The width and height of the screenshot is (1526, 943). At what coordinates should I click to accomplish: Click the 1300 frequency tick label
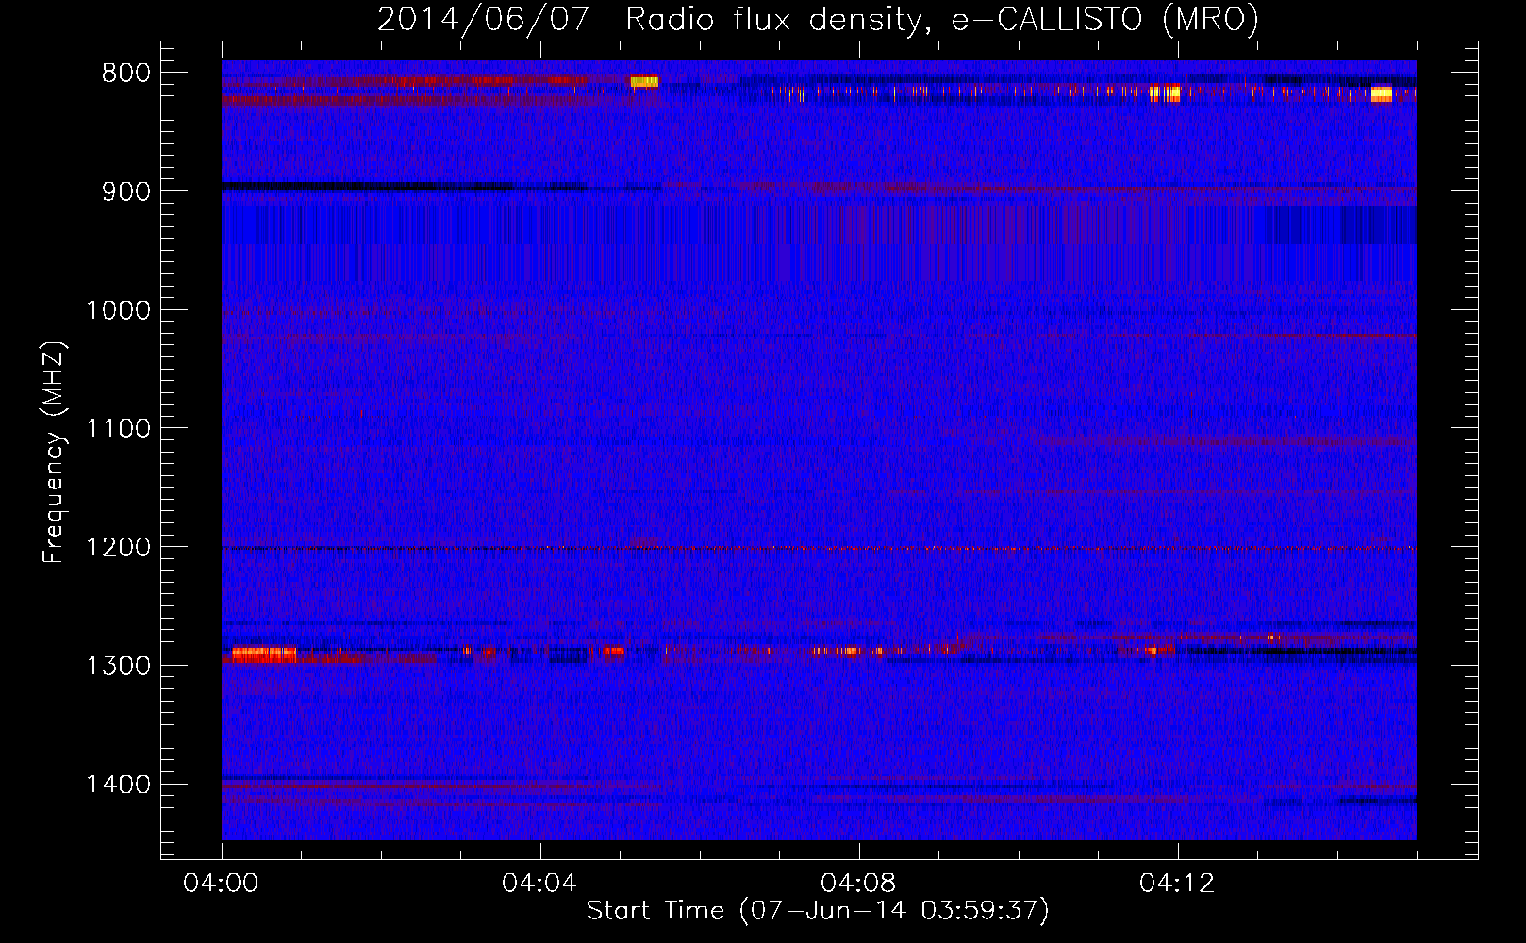[119, 666]
